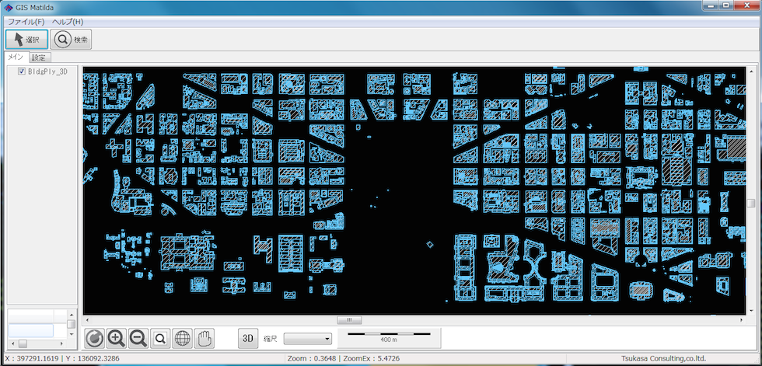The height and width of the screenshot is (366, 762).
Task: Click the X : 397291.1619 coordinate readout
Action: coord(31,358)
